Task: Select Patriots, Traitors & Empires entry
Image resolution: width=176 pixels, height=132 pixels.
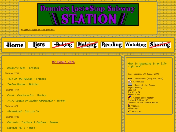Action: coord(33,122)
